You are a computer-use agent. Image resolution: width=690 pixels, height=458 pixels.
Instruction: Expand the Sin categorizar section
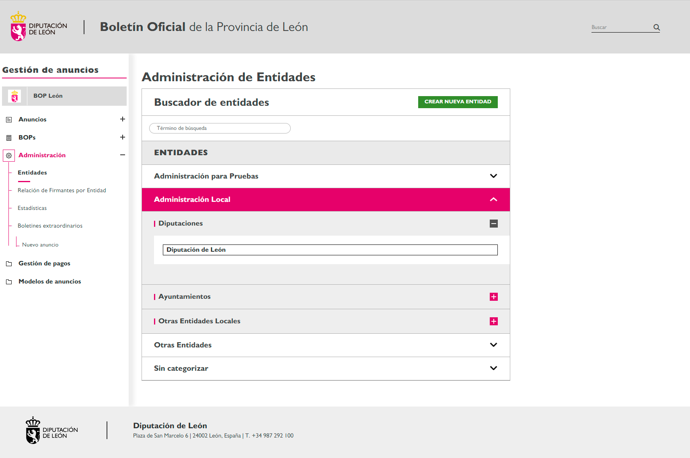493,368
